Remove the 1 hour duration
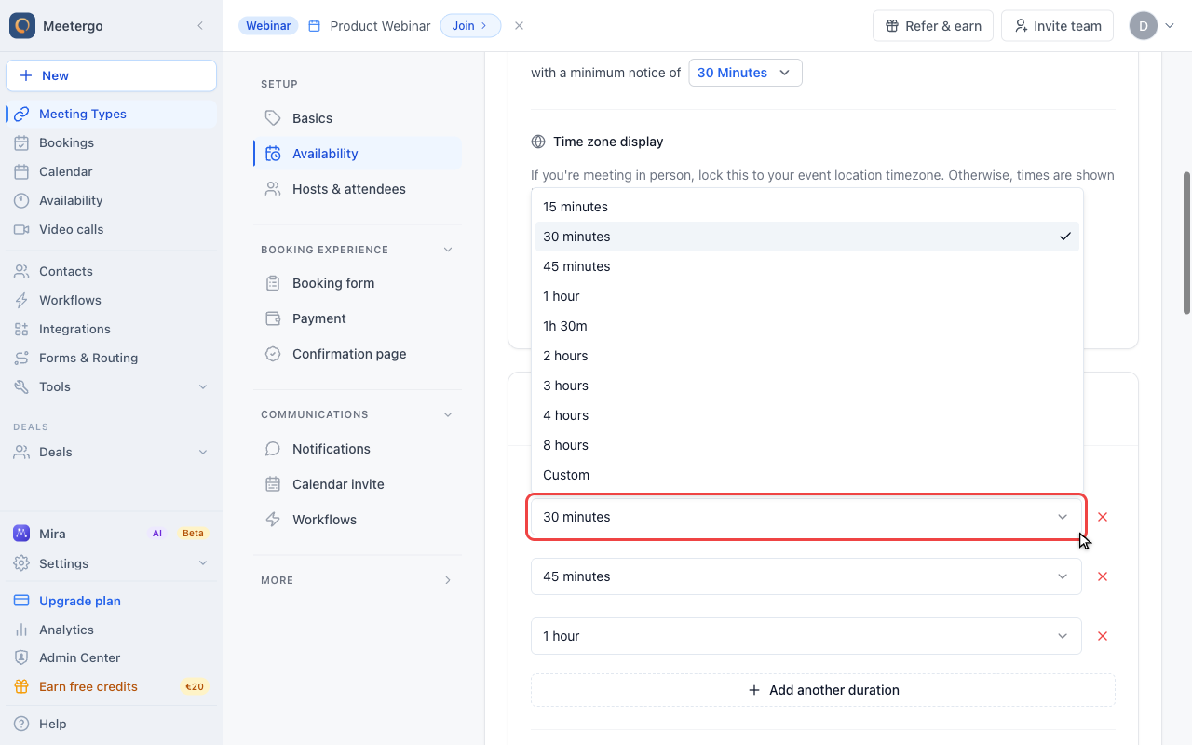 [x=1103, y=636]
